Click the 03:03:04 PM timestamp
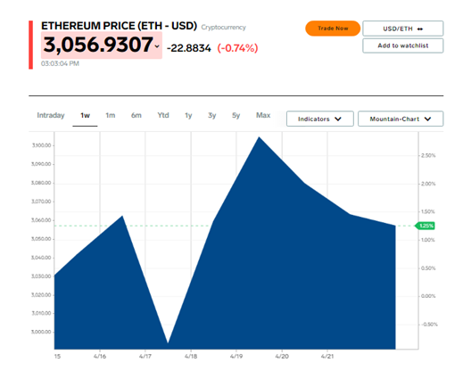Viewport: 471px width, 379px height. pos(60,63)
